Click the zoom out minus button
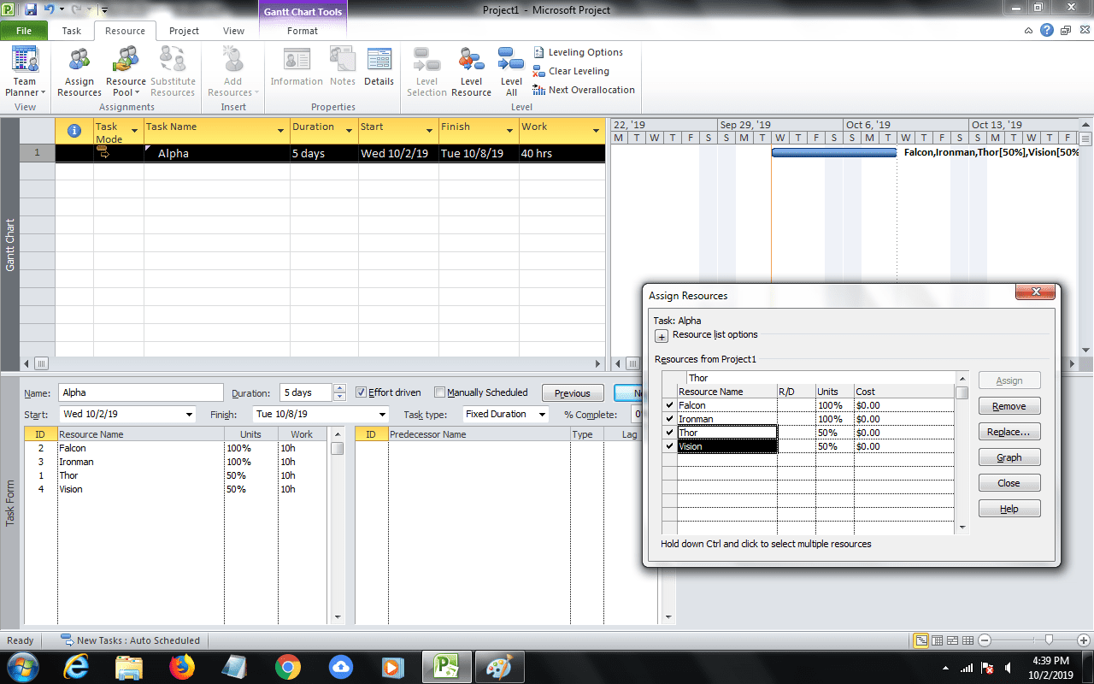 tap(985, 640)
